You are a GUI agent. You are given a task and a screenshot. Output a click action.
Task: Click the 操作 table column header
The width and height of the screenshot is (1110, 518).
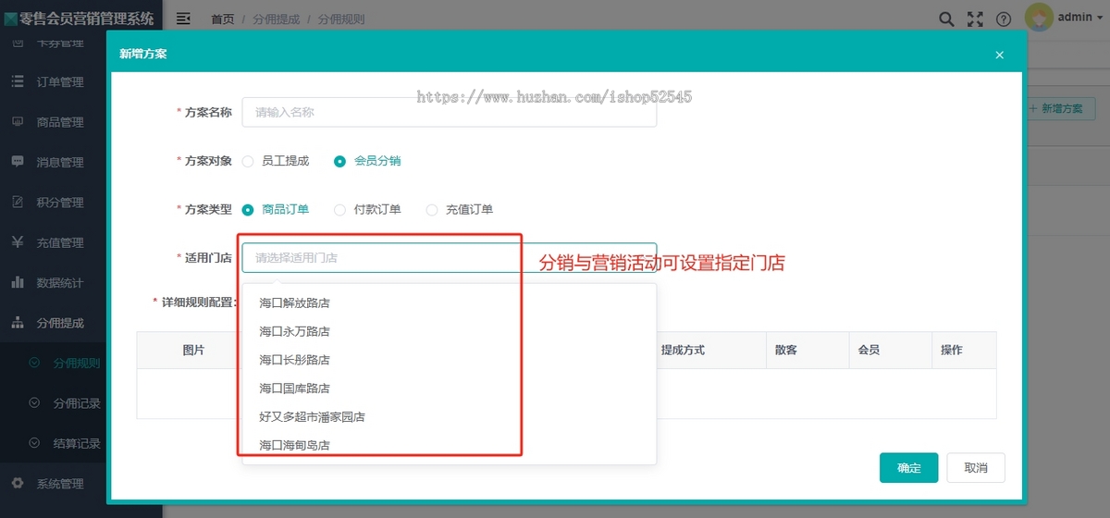(951, 350)
